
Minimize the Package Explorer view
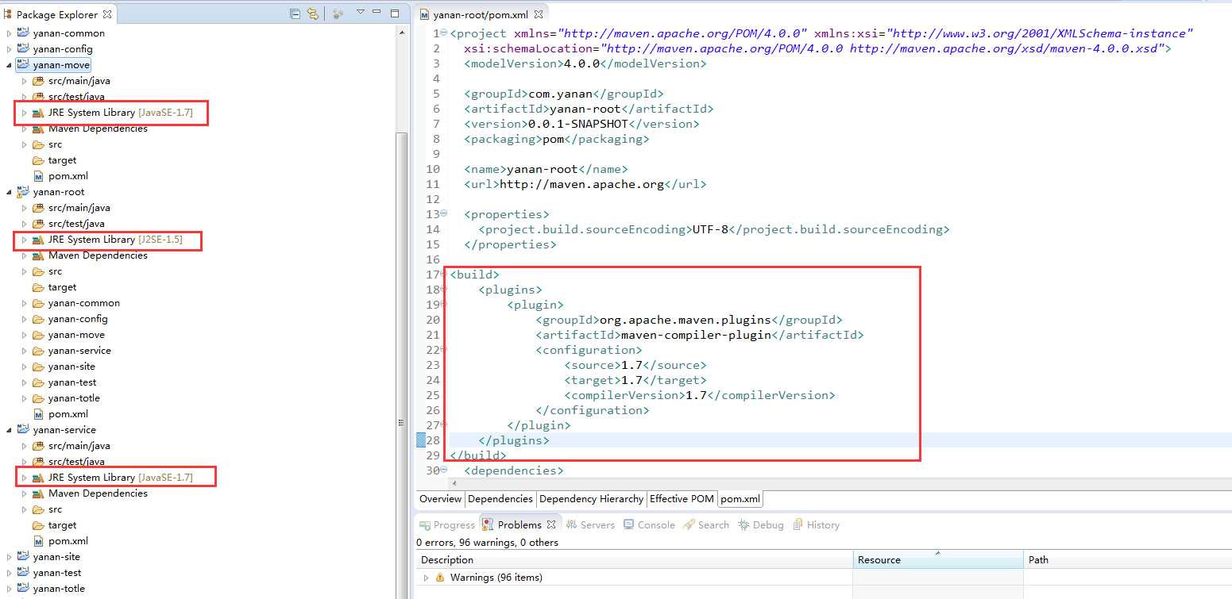377,13
